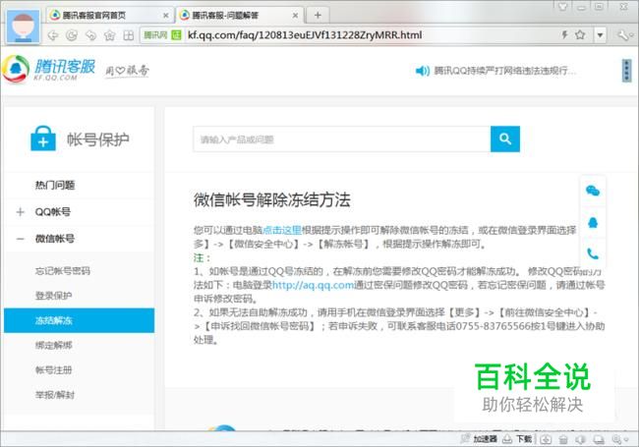Open the favorites star icon in toolbar
The width and height of the screenshot is (639, 447).
pyautogui.click(x=110, y=35)
